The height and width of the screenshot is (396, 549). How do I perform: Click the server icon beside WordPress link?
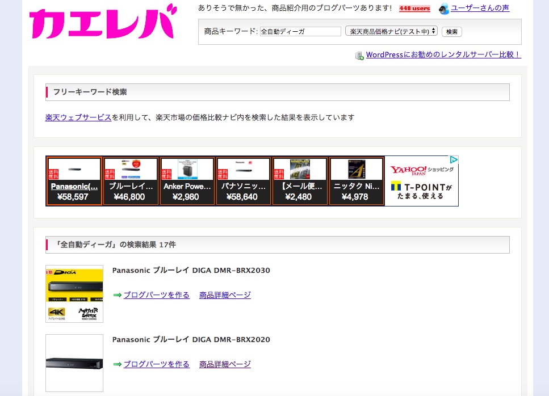click(359, 56)
